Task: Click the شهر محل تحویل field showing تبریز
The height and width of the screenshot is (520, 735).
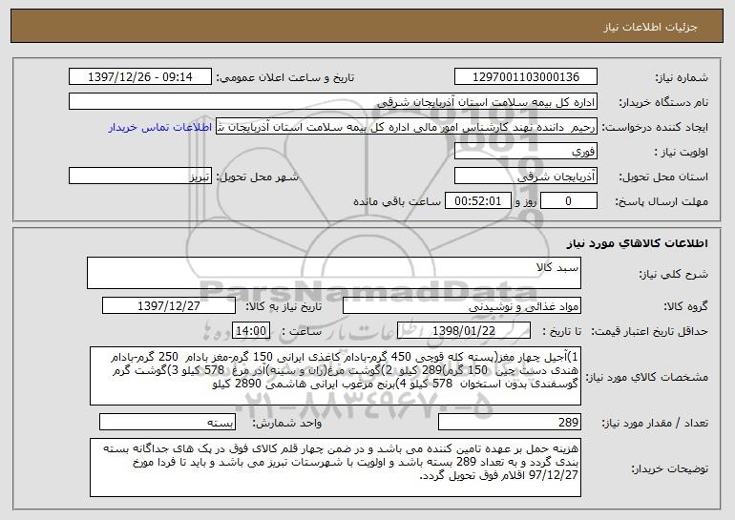Action: [x=140, y=177]
